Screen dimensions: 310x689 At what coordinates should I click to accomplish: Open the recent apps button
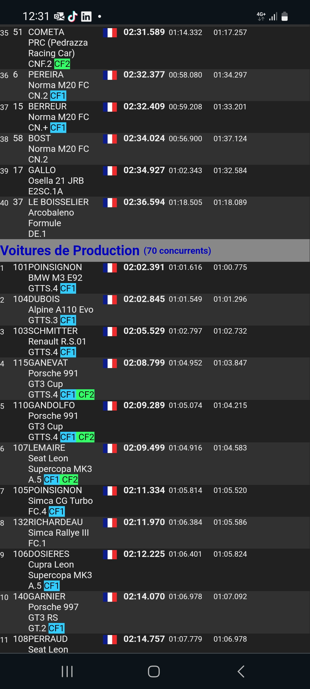point(67,671)
